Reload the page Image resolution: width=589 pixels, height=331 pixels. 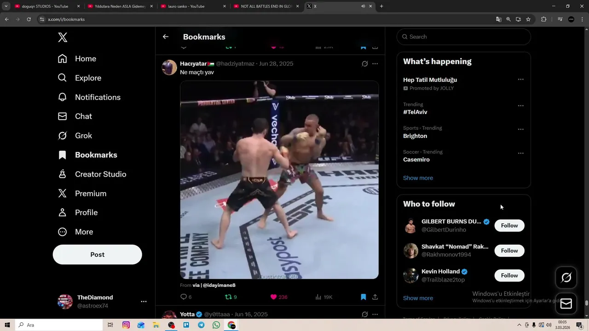tap(29, 19)
